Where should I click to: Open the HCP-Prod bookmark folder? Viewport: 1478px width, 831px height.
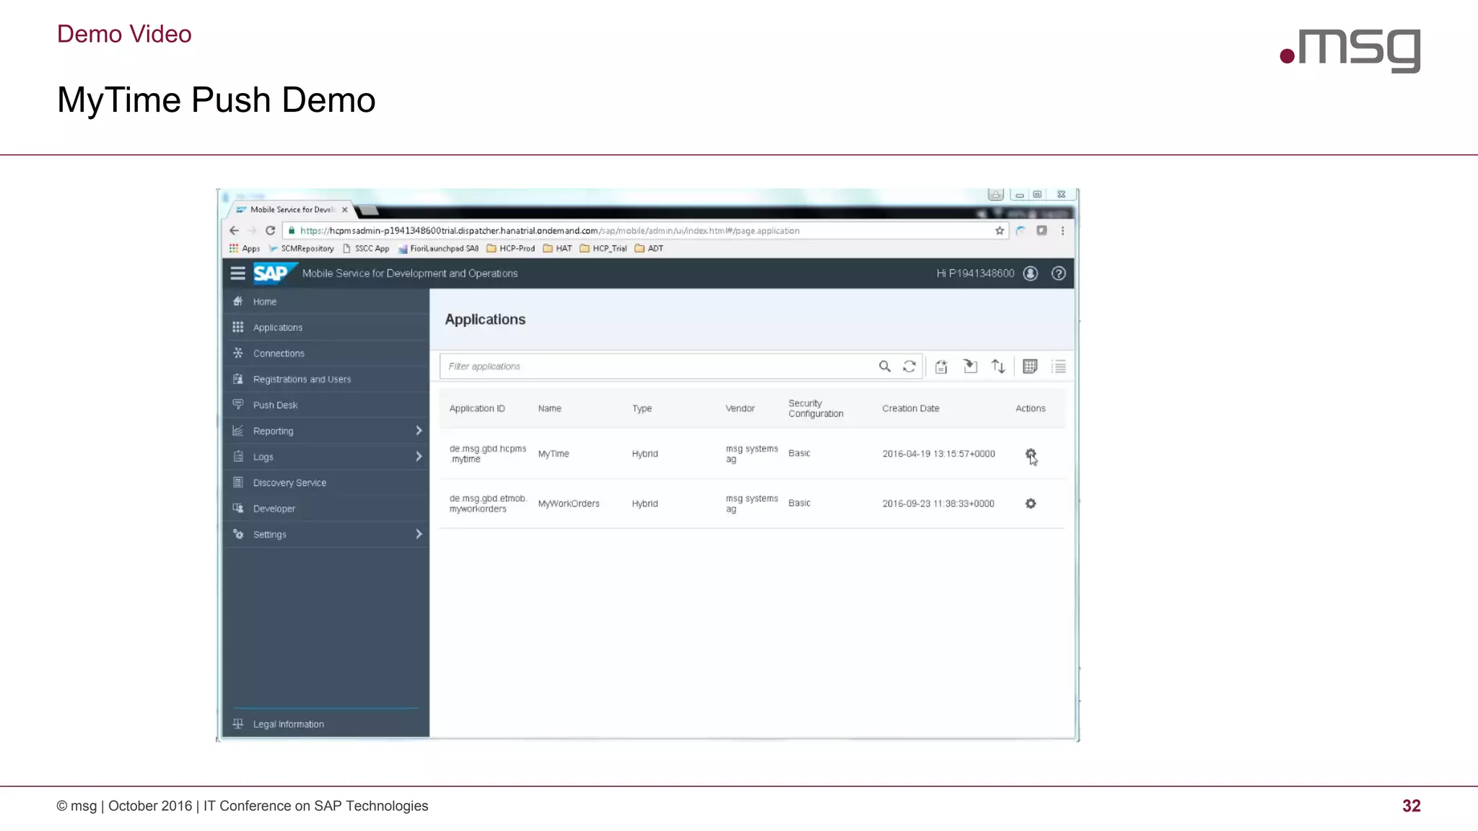510,248
